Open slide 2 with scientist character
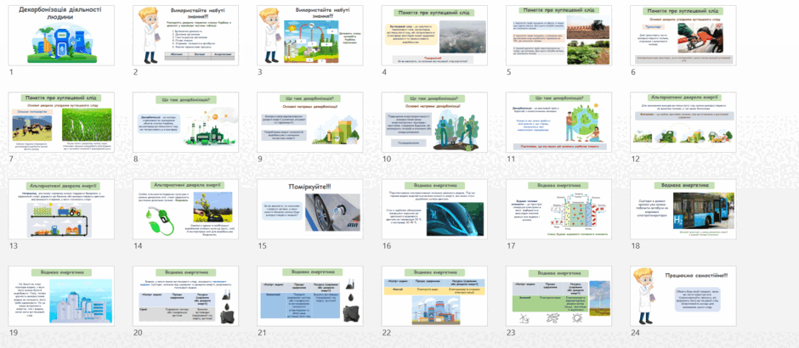This screenshot has height=348, width=799. [x=185, y=35]
